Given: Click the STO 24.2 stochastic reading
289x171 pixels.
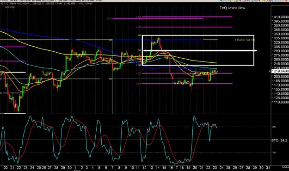Looking at the screenshot, I should [279, 140].
